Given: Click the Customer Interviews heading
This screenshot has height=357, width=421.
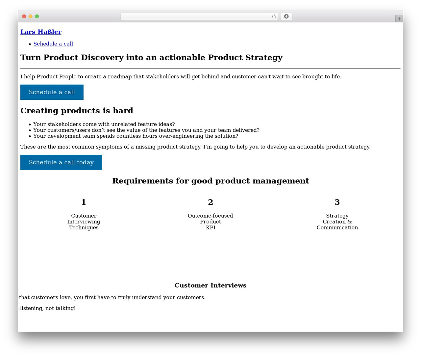Looking at the screenshot, I should click(210, 286).
